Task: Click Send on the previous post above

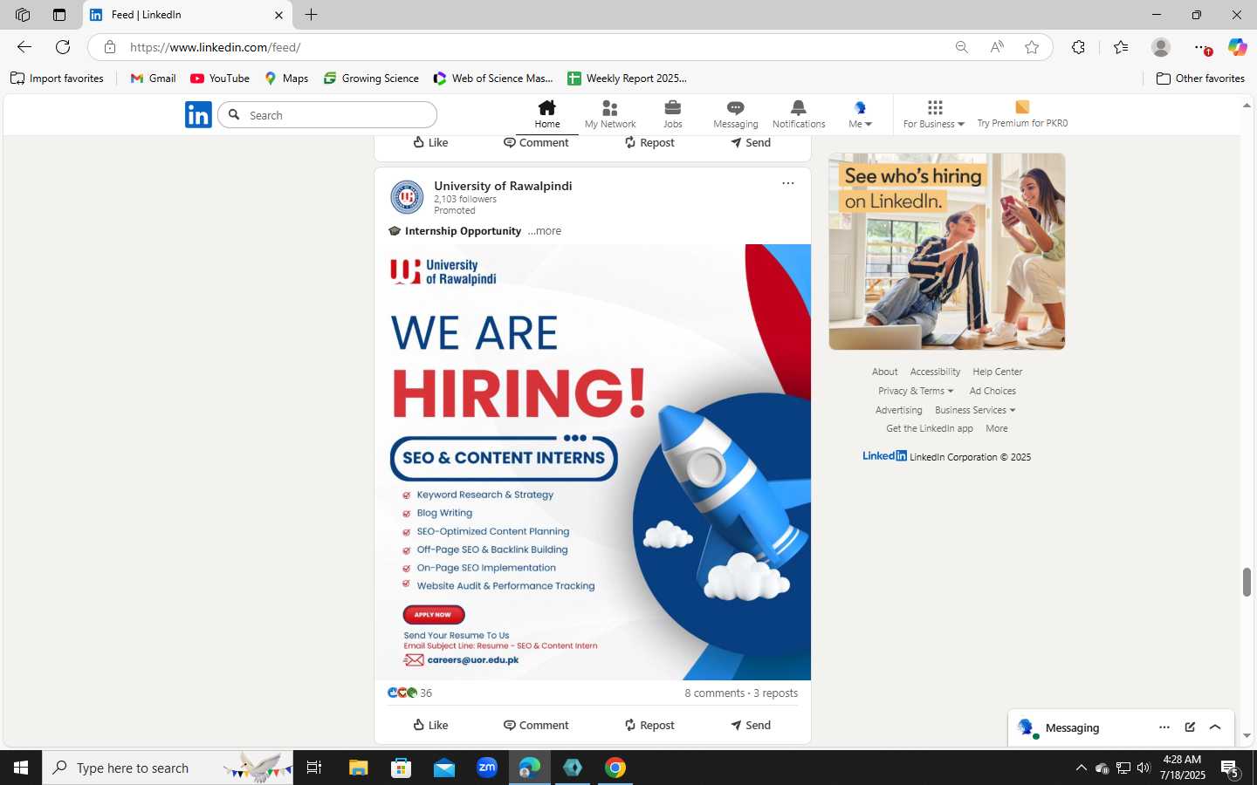Action: tap(751, 143)
